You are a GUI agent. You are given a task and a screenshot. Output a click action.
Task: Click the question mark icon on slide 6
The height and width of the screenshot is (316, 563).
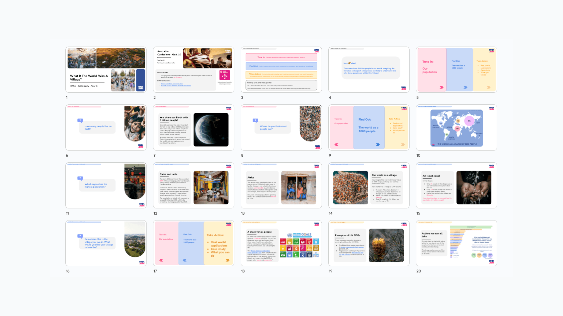[80, 121]
